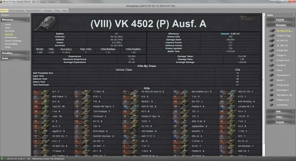The image size is (296, 161).
Task: Click the T110E5 kill icon
Action: (83, 92)
